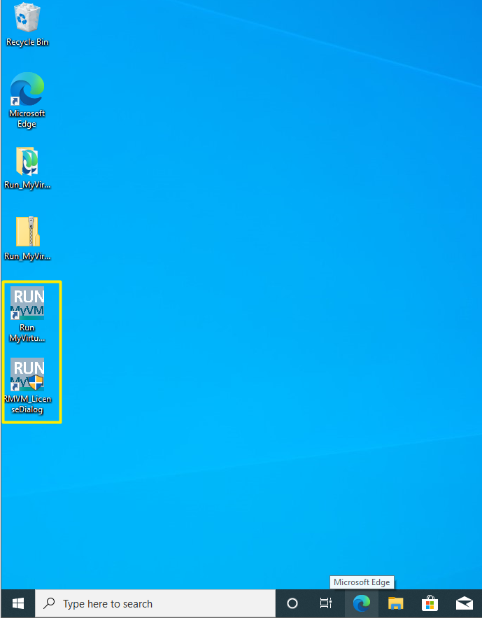Image resolution: width=482 pixels, height=618 pixels.
Task: Open Cortana circle icon in taskbar
Action: click(292, 603)
